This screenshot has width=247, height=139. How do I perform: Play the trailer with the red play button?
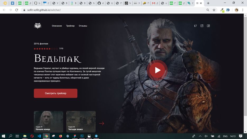tap(157, 70)
